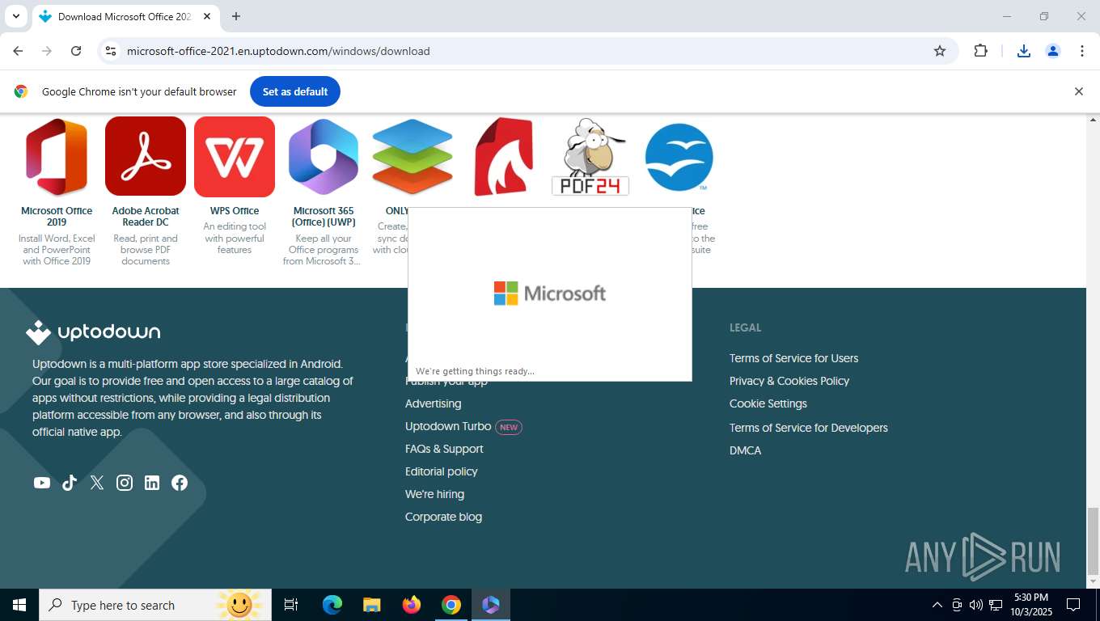
Task: Launch Firefox from the taskbar
Action: (x=412, y=605)
